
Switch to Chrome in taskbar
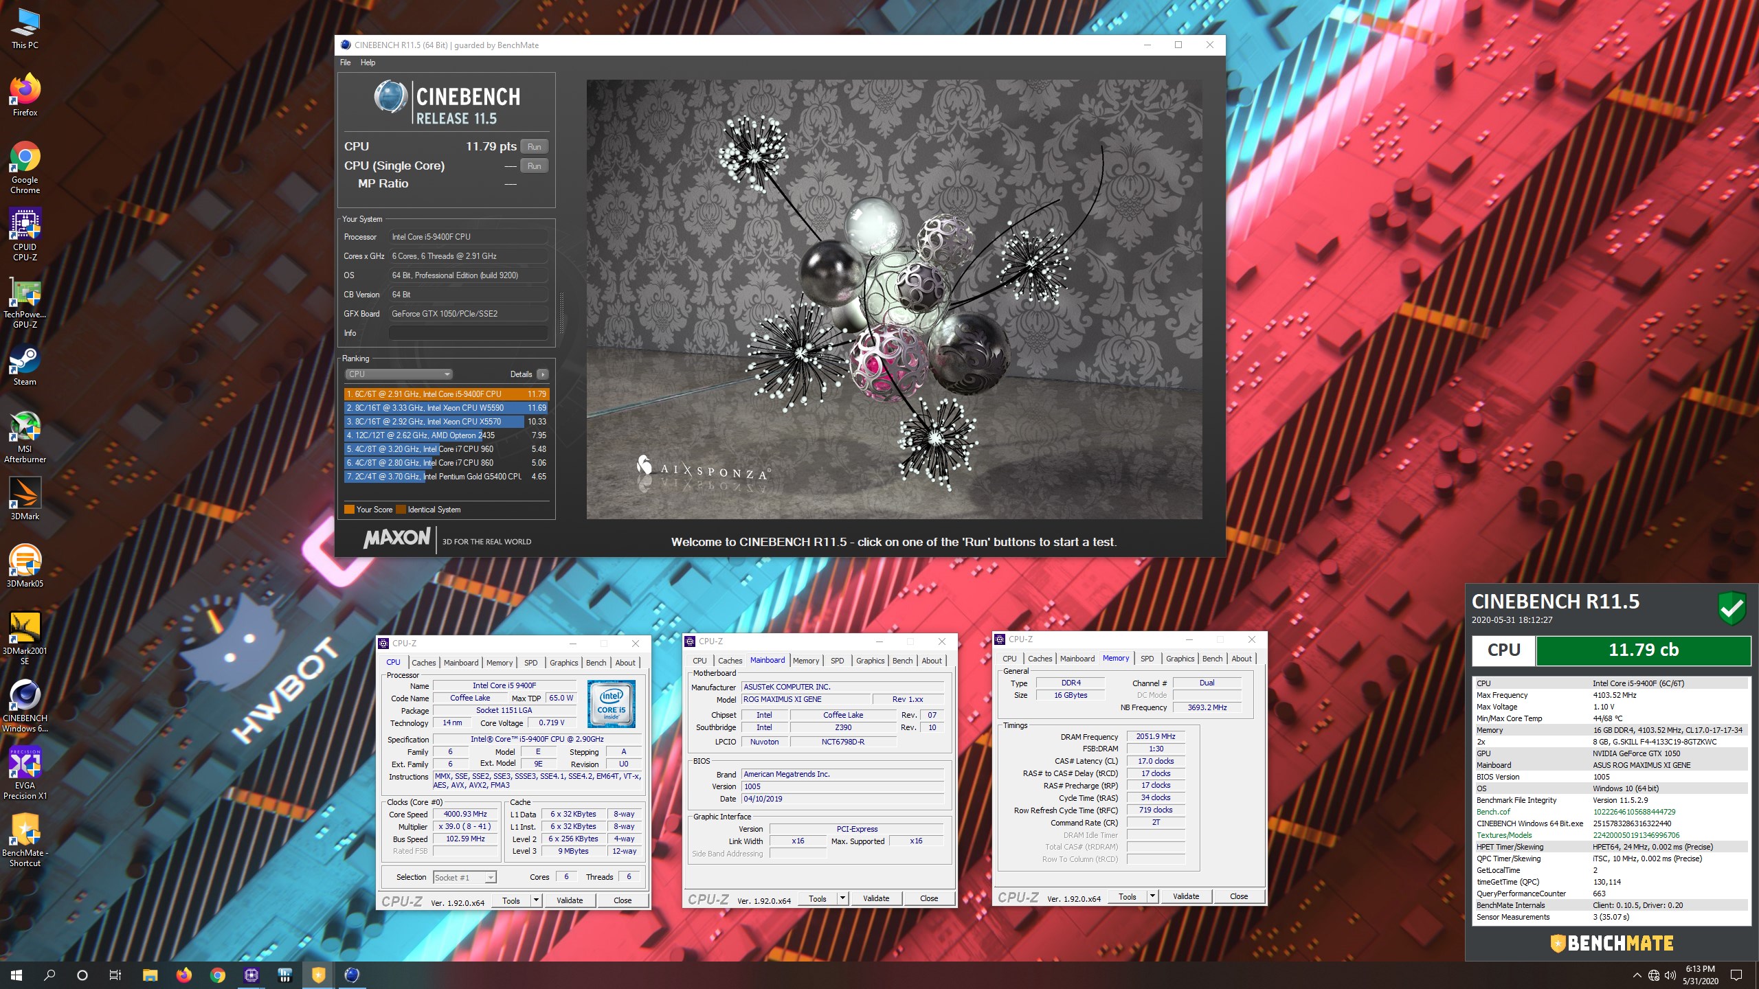pos(217,975)
